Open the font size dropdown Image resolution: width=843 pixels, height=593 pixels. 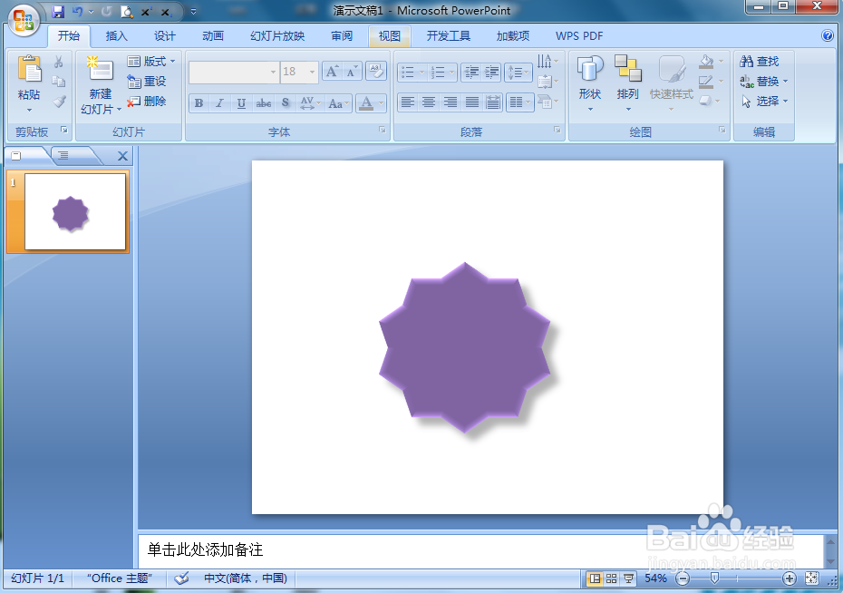click(x=312, y=72)
